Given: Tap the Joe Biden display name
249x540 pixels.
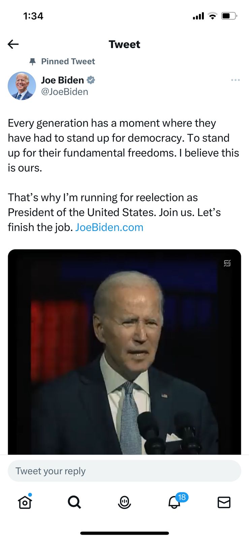Looking at the screenshot, I should point(62,80).
